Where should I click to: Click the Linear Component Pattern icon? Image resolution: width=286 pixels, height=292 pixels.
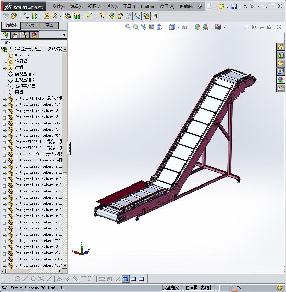tap(34, 16)
